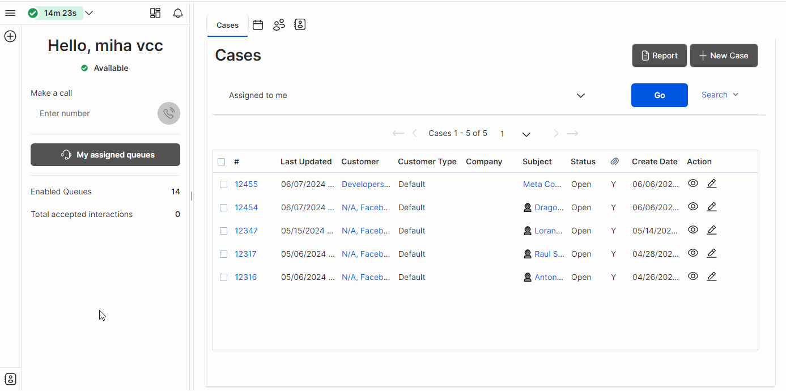Image resolution: width=786 pixels, height=391 pixels.
Task: Edit case 12317 with pencil icon
Action: 712,253
